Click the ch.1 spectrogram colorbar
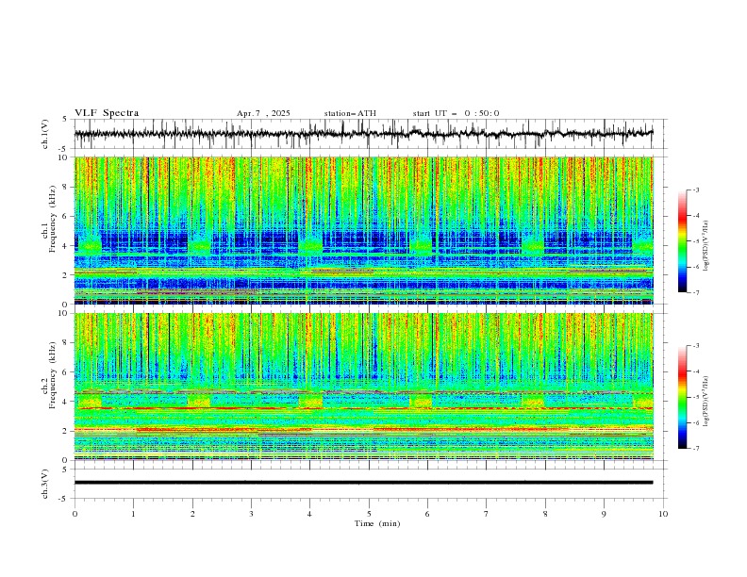 [683, 241]
